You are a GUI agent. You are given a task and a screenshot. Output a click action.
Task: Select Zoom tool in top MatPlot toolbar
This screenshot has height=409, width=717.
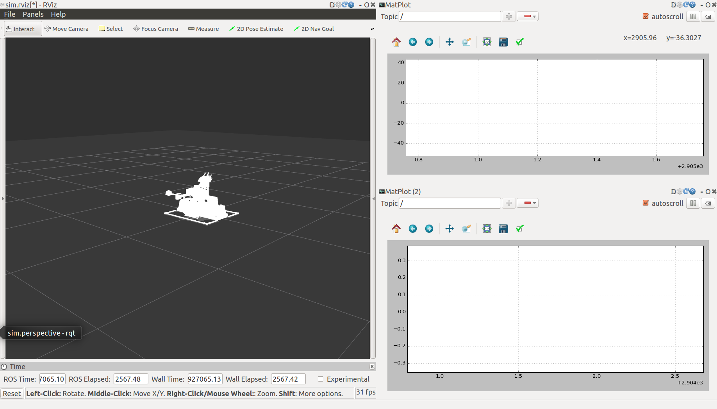(466, 42)
